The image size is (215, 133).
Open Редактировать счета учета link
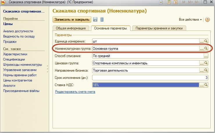75,92
